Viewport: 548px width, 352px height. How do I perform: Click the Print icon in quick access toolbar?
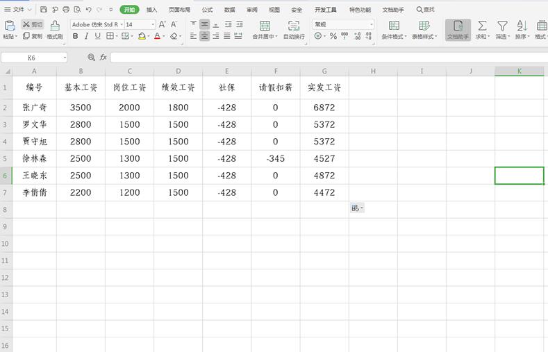(x=66, y=10)
